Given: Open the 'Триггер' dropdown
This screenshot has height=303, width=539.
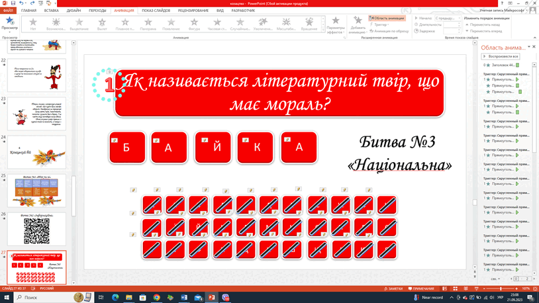Looking at the screenshot, I should point(379,24).
